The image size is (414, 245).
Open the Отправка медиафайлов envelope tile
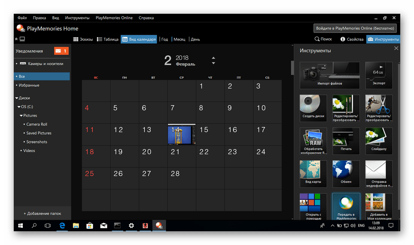tap(378, 174)
